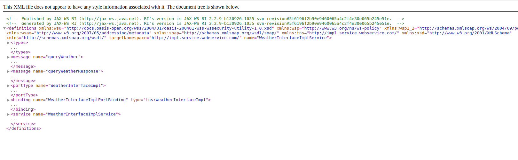This screenshot has height=160, width=518.
Task: Expand the types element triangle
Action: (x=8, y=43)
